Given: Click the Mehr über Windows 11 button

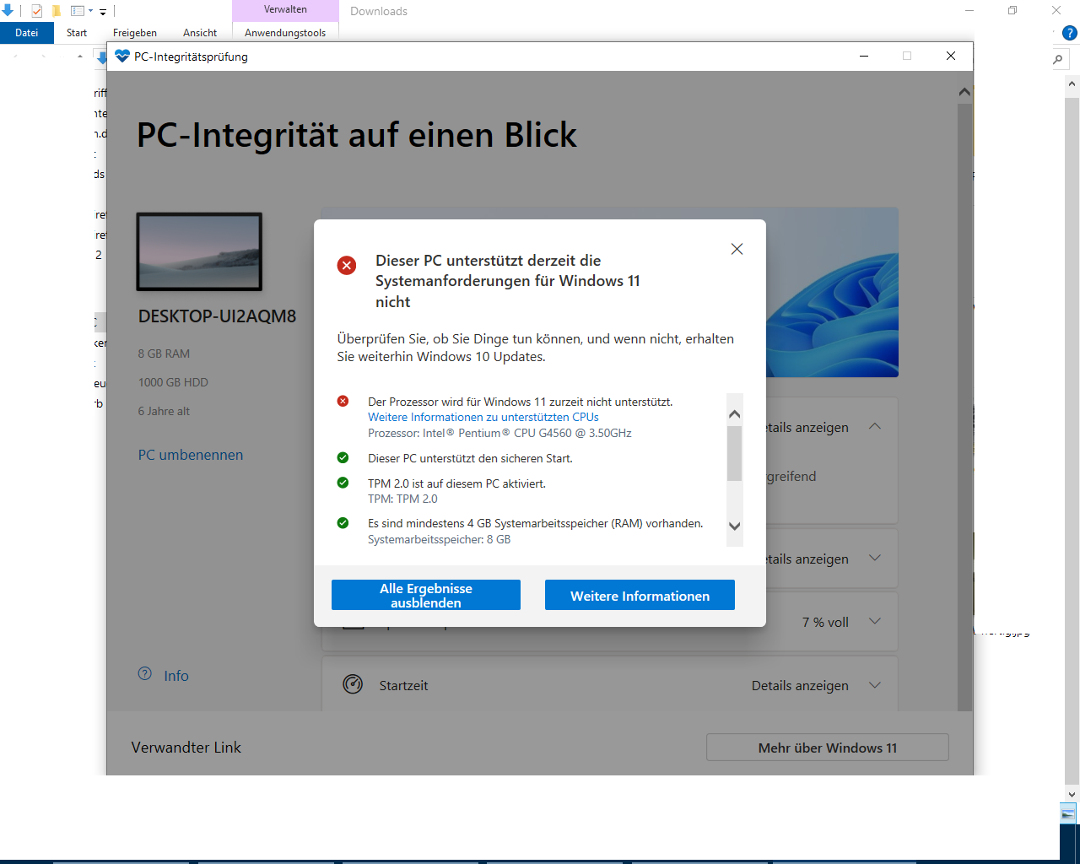Looking at the screenshot, I should pyautogui.click(x=828, y=748).
